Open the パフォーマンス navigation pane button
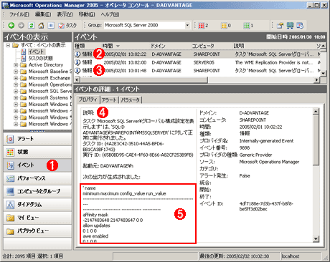This screenshot has width=330, height=262. coord(37,178)
